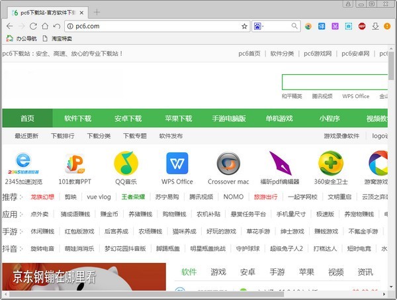Click the browser back arrow
This screenshot has width=397, height=300.
(x=10, y=26)
